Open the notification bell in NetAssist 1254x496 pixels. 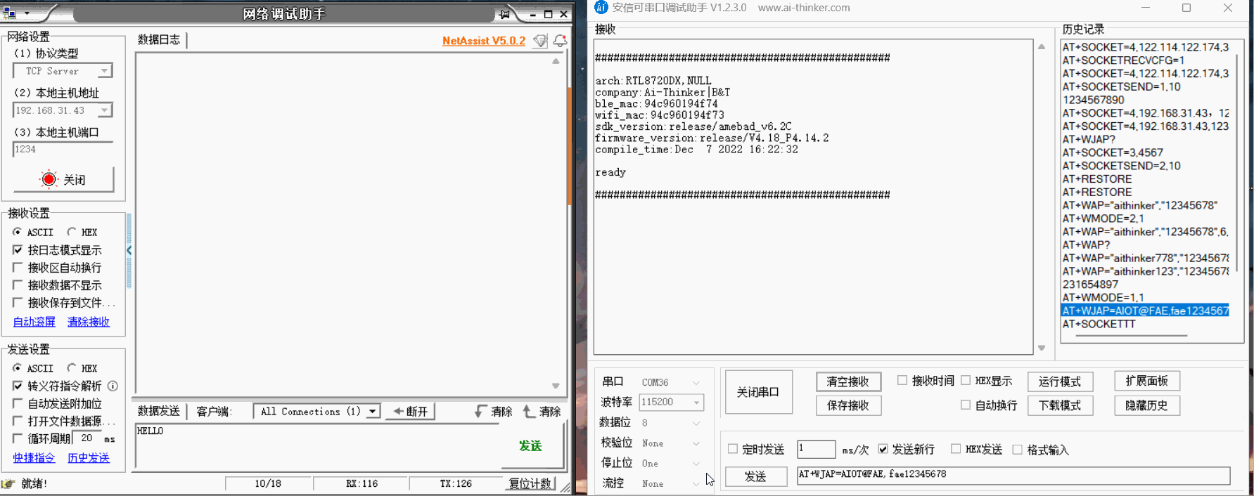coord(560,41)
